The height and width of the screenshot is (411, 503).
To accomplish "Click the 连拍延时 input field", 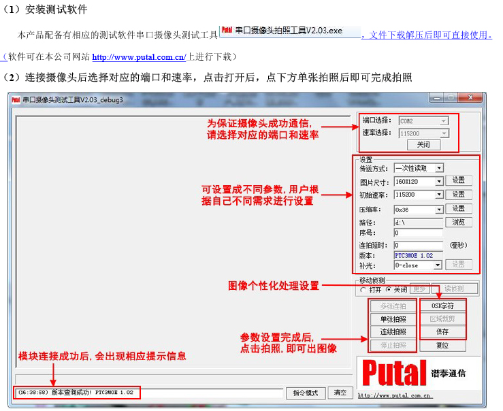I will tap(419, 245).
